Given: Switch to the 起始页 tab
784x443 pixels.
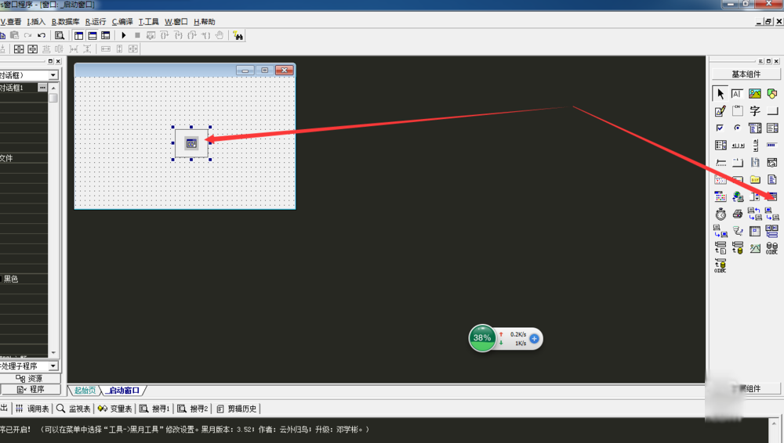Looking at the screenshot, I should 85,391.
